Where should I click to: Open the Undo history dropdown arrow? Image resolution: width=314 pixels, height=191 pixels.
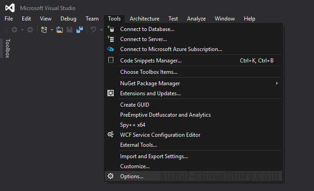tap(101, 30)
